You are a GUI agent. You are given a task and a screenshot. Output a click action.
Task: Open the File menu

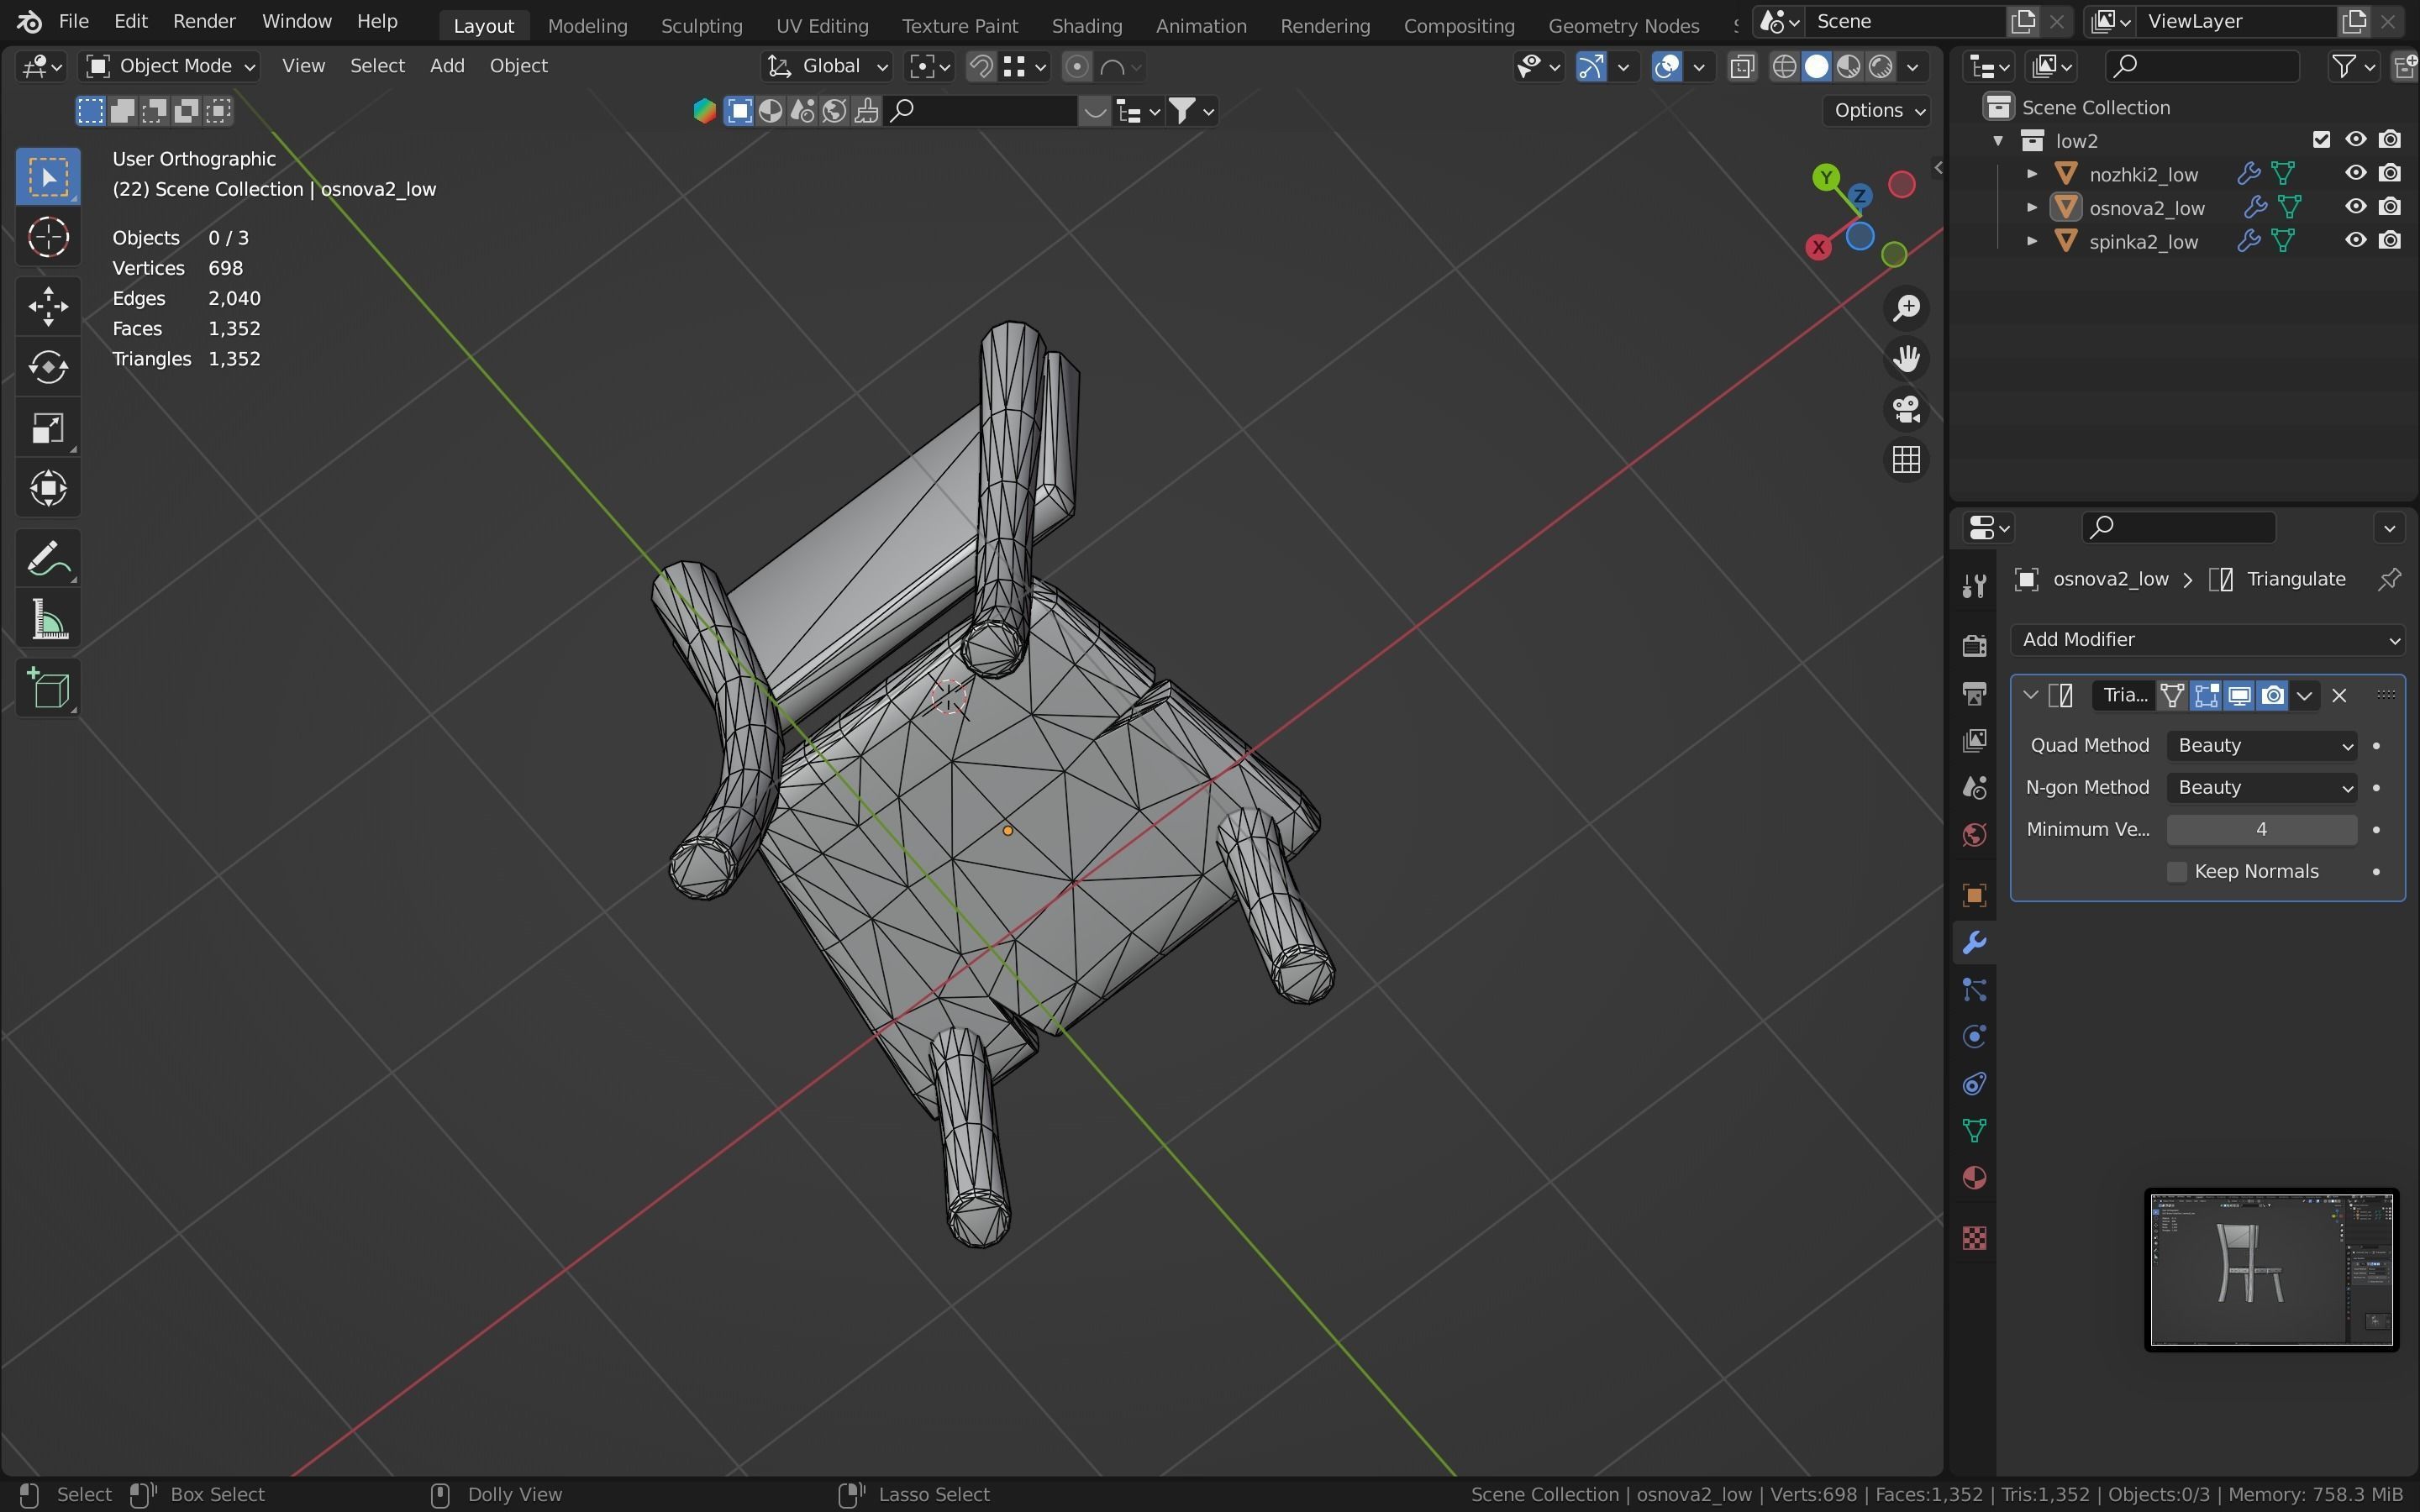tap(73, 21)
